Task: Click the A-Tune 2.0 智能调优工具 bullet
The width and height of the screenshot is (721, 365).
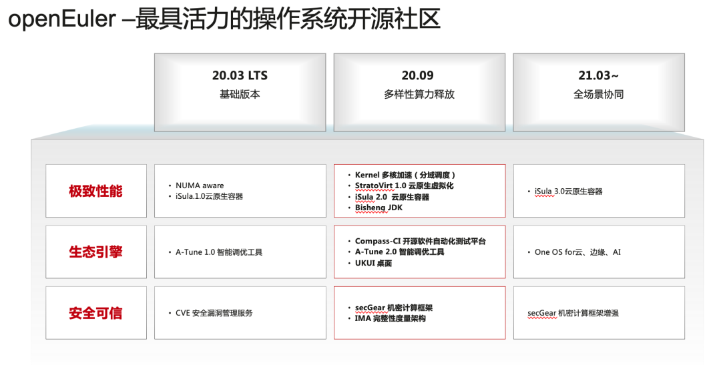Action: click(x=400, y=252)
